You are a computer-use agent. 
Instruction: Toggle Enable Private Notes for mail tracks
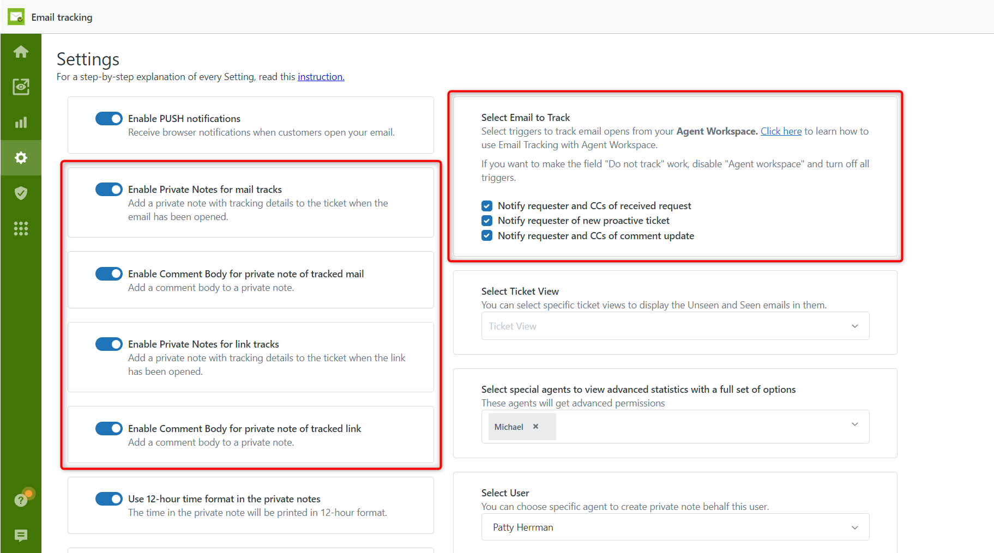point(109,189)
